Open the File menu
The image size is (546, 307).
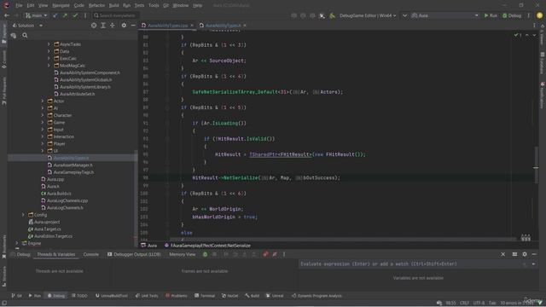click(x=19, y=6)
